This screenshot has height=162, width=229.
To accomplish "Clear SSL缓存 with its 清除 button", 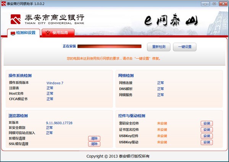I will (94, 144).
